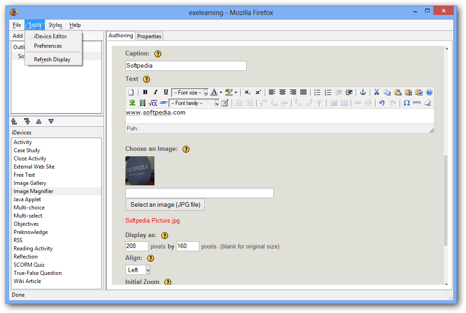Show help for Choose an Image
This screenshot has width=466, height=313.
[186, 149]
